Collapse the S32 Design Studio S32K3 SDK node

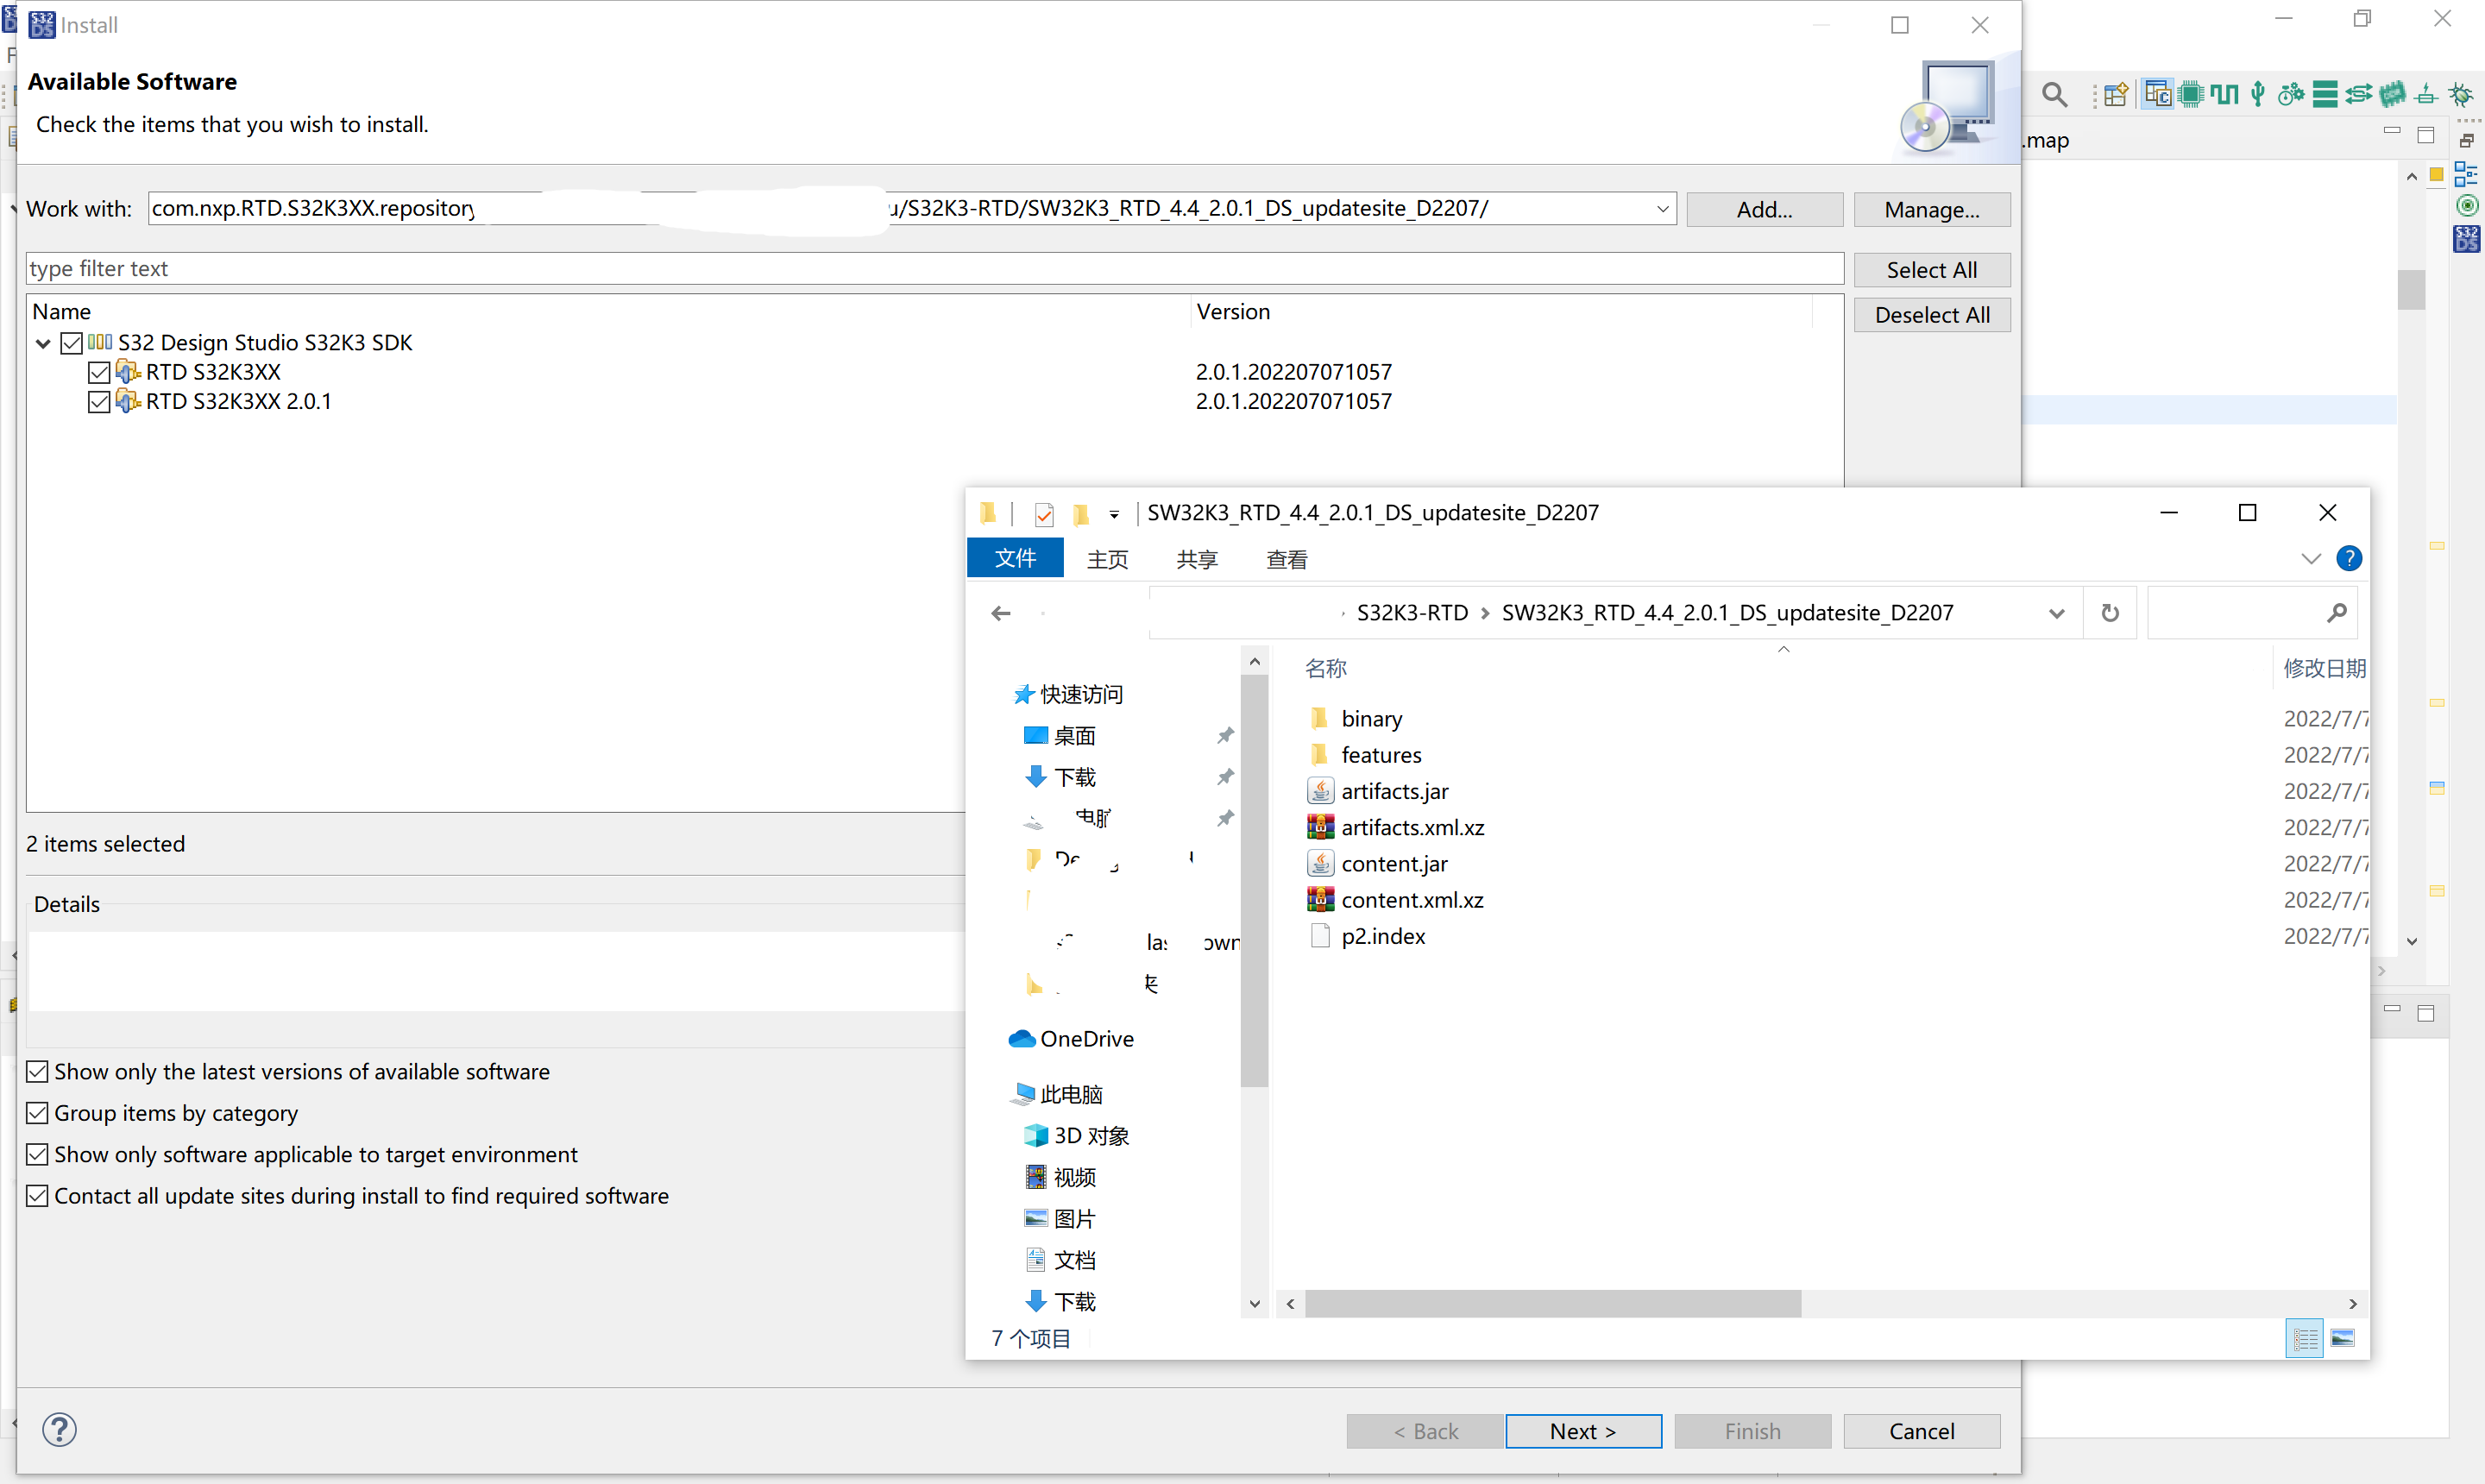[42, 342]
